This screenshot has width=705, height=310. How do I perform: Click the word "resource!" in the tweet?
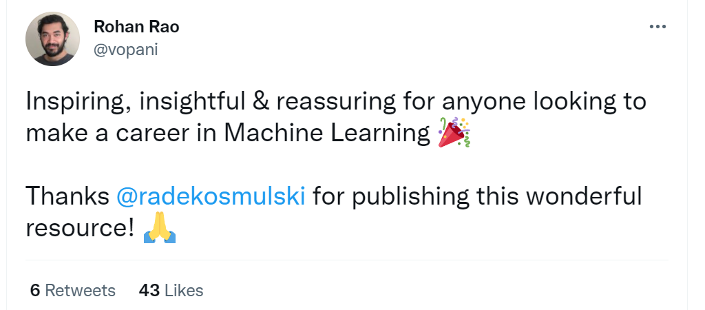pyautogui.click(x=79, y=228)
